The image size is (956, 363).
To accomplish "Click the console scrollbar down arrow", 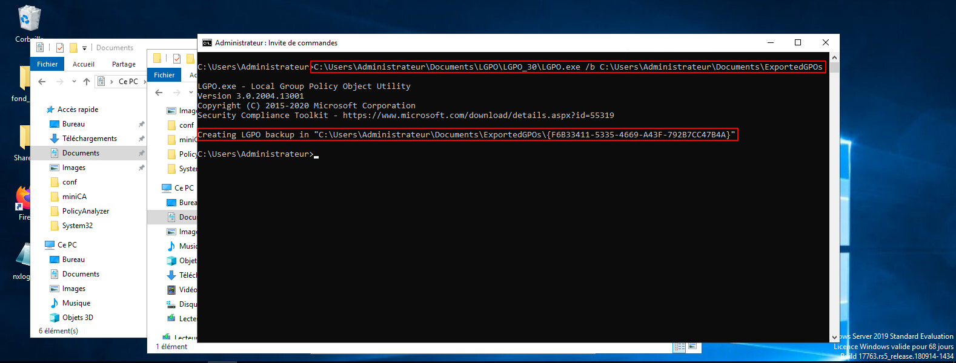I will click(x=834, y=337).
